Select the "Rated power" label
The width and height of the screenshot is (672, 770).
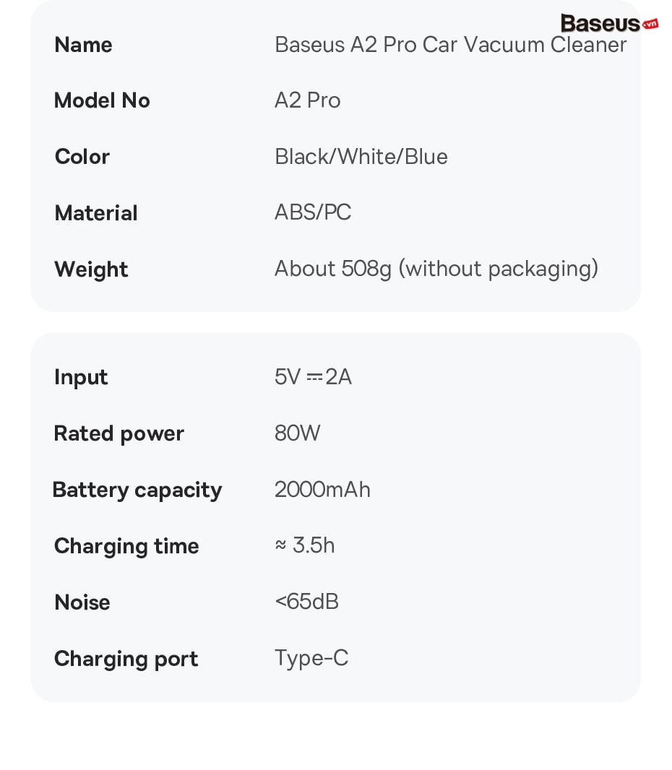point(119,433)
